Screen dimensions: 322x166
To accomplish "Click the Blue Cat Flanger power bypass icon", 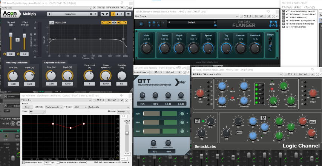I will pyautogui.click(x=141, y=24).
